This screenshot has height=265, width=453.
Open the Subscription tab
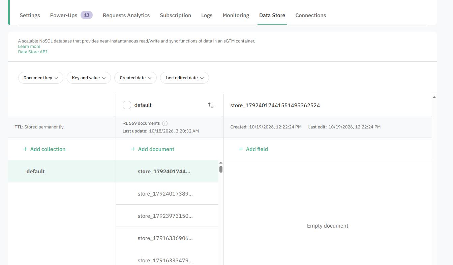coord(176,15)
